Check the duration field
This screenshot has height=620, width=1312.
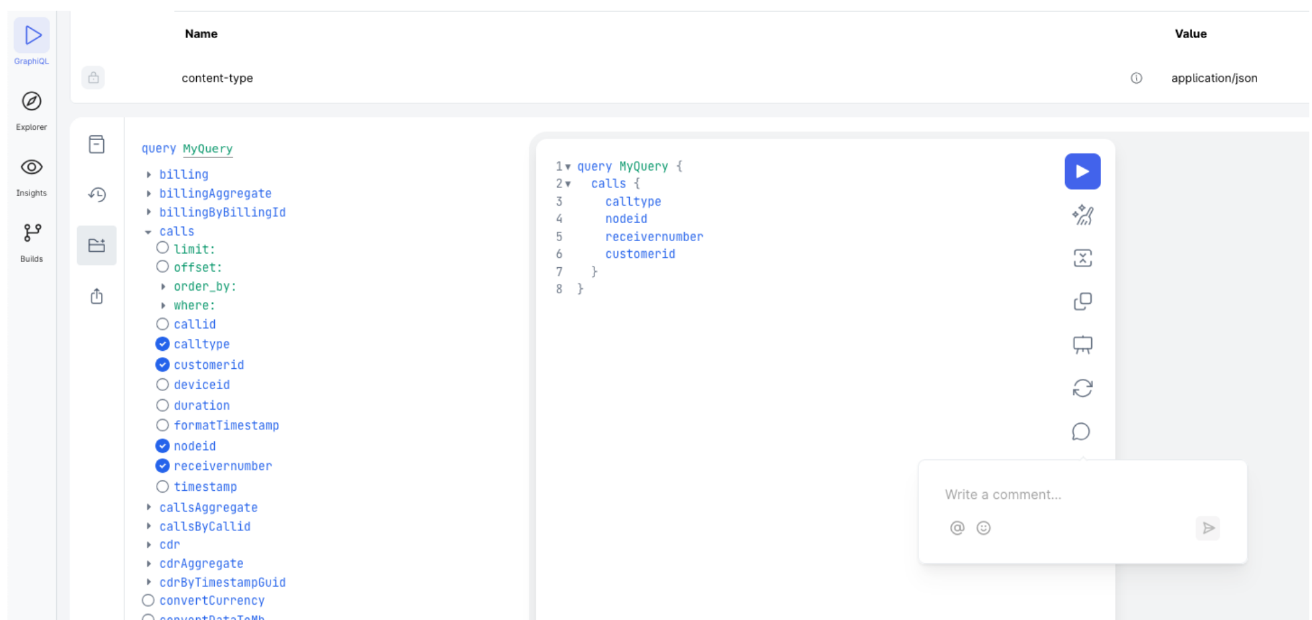click(162, 406)
